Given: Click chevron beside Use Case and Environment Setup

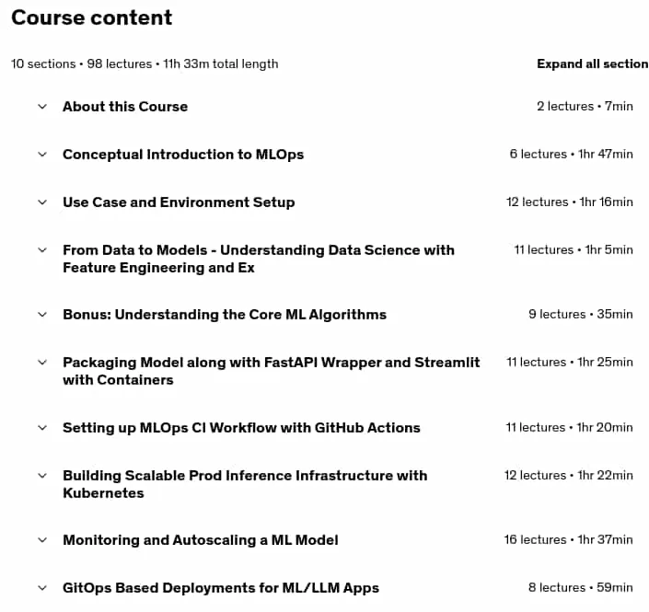Looking at the screenshot, I should 42,202.
